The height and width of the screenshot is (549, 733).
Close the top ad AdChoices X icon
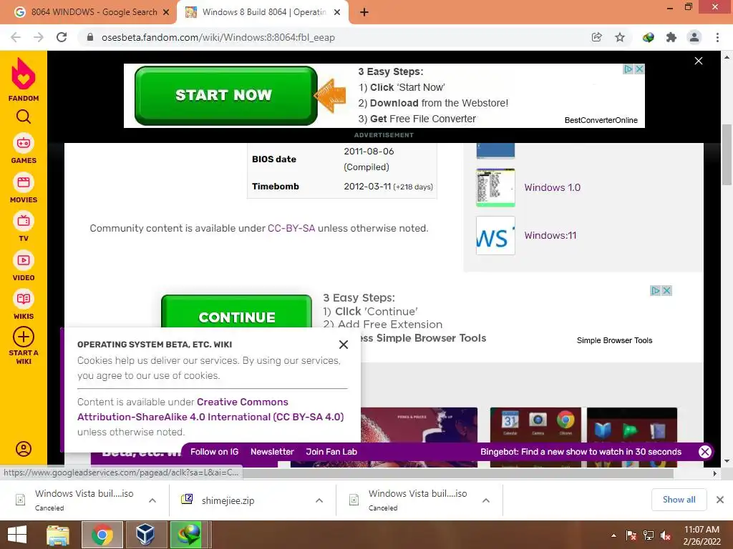tap(639, 69)
